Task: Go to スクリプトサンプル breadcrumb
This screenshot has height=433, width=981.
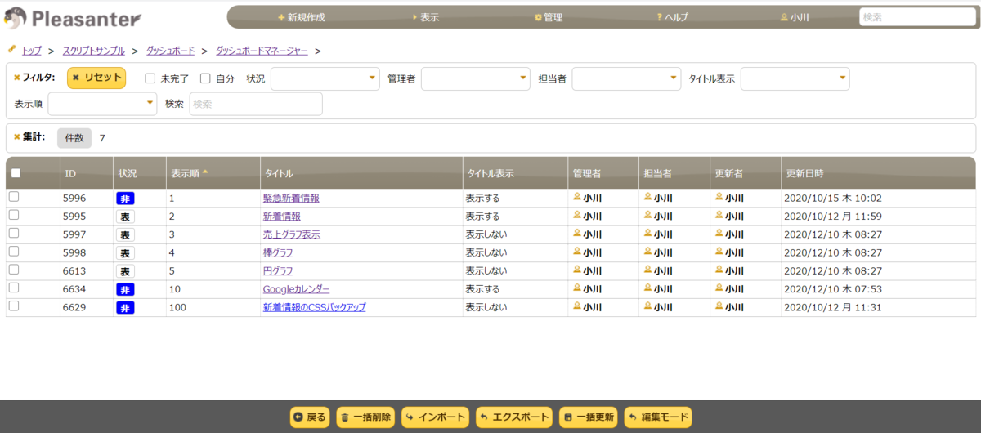Action: (x=94, y=51)
